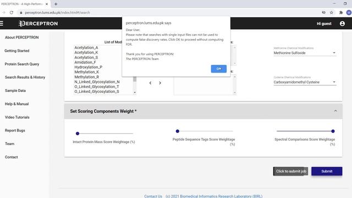Click the Spectral Comparisons Score slider handle
The width and height of the screenshot is (352, 198).
333,131
